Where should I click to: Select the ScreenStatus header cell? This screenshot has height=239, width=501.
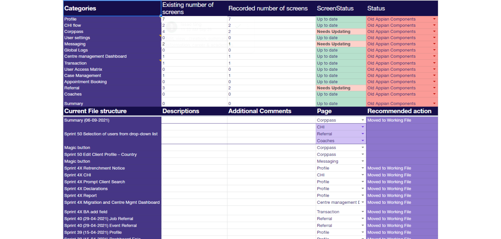[x=341, y=8]
